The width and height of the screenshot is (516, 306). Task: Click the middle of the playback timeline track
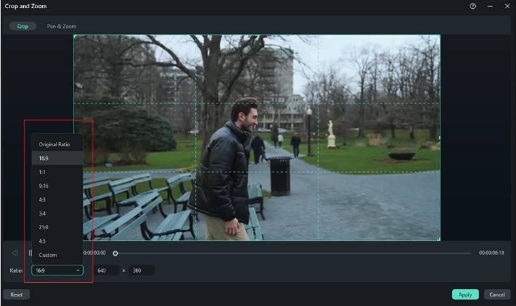click(x=293, y=253)
